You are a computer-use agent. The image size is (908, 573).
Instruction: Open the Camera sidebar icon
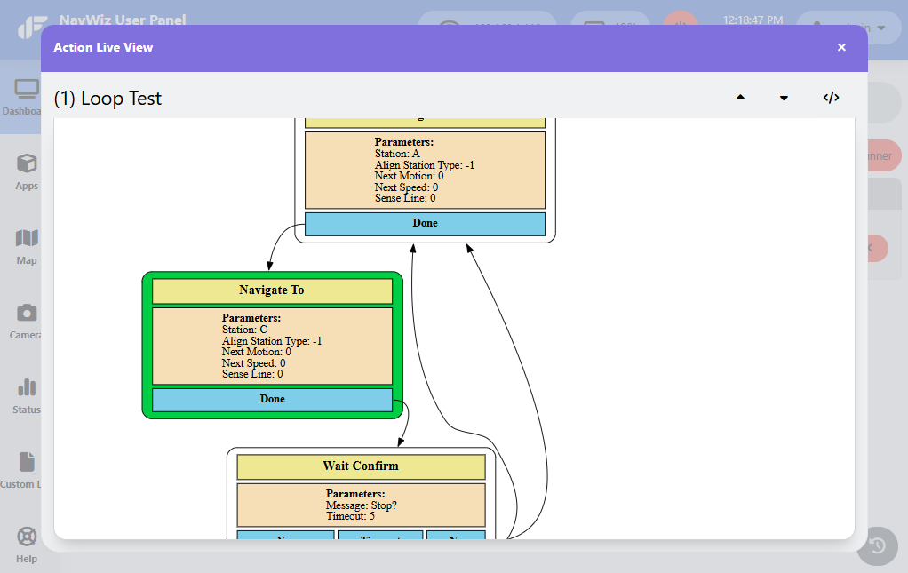[x=27, y=313]
